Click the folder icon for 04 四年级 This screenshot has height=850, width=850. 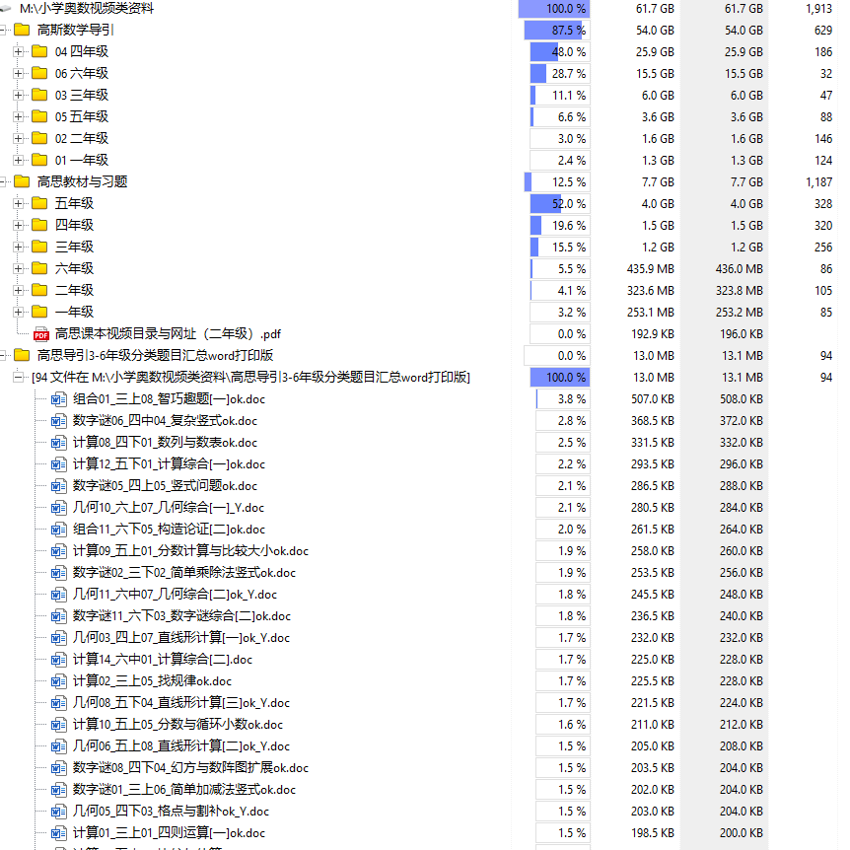click(39, 51)
